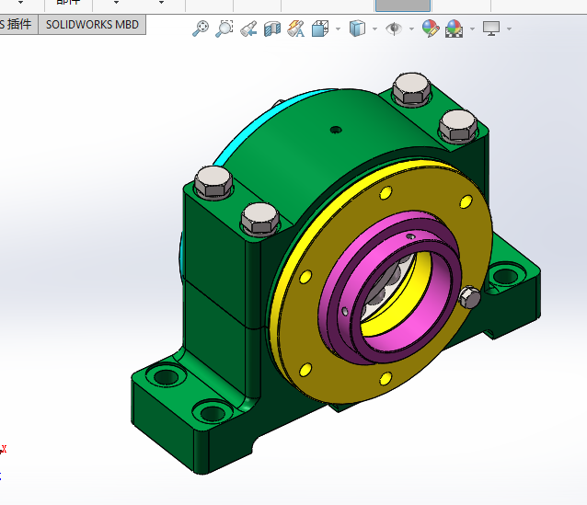The image size is (587, 505).
Task: Click the Apply Scene icon
Action: (455, 29)
